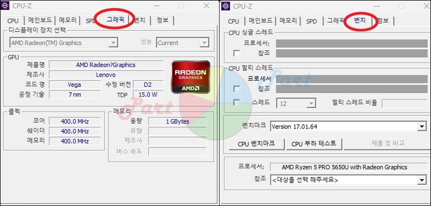The width and height of the screenshot is (431, 206).
Task: Open the 정보 tab in left window
Action: point(163,20)
